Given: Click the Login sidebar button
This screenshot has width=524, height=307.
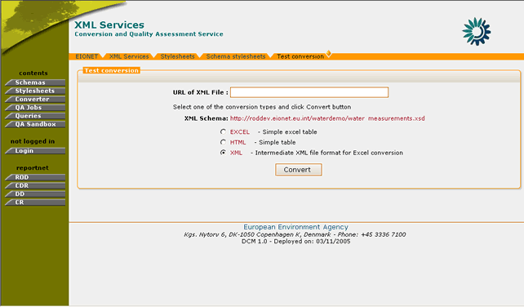Looking at the screenshot, I should (35, 151).
